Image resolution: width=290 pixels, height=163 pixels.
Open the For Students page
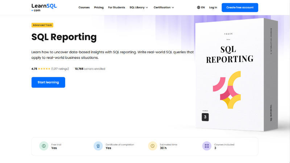[x=117, y=8]
